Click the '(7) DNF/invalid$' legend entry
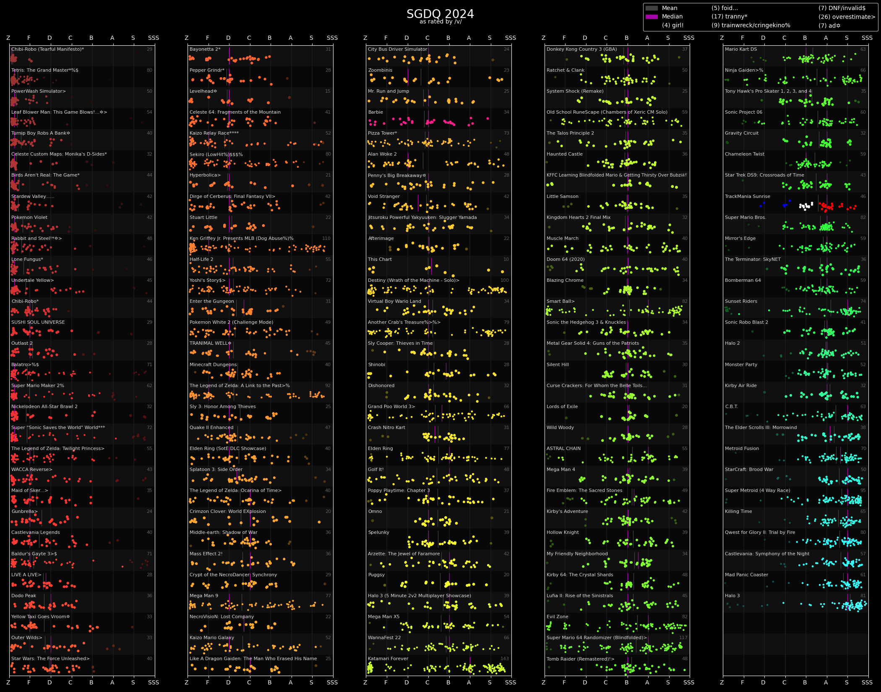Image resolution: width=881 pixels, height=692 pixels. click(842, 8)
